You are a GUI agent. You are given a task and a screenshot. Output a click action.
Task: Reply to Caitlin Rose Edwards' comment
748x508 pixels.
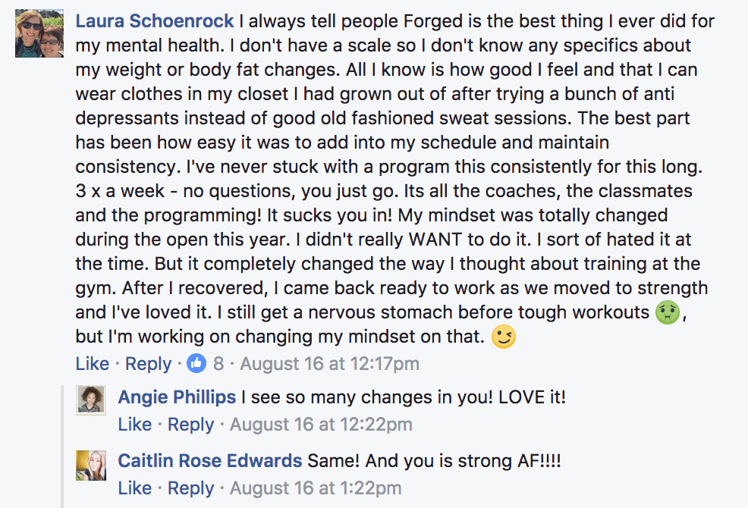pyautogui.click(x=190, y=488)
